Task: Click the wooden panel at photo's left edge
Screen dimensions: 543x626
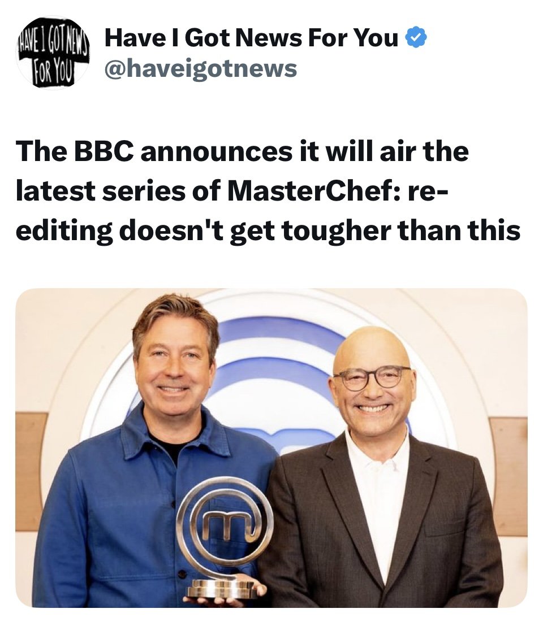Action: click(31, 472)
